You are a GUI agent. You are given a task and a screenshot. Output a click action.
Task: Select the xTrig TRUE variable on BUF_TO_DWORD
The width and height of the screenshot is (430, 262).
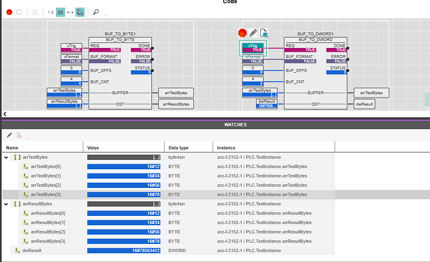pyautogui.click(x=252, y=48)
